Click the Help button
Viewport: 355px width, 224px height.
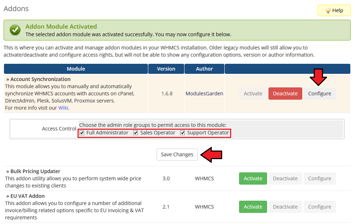334,10
